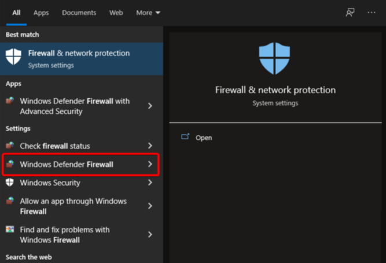
Task: Expand chevron for Allow an app through Firewall
Action: pos(150,206)
